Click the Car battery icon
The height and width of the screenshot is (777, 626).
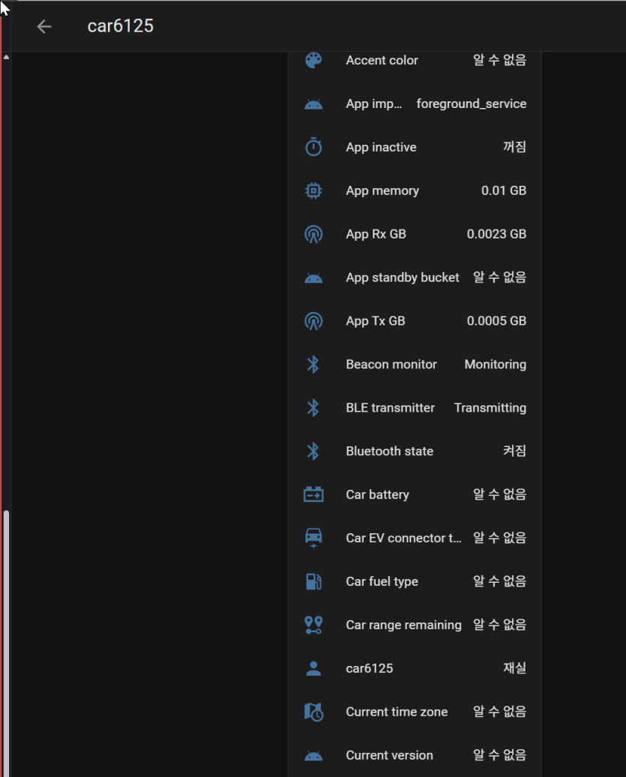313,494
